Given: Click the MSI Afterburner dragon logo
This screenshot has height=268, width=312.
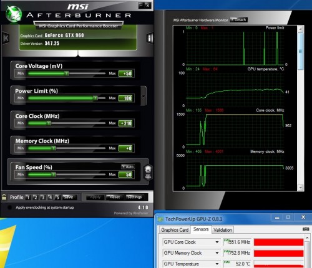Looking at the screenshot, I should [x=14, y=14].
